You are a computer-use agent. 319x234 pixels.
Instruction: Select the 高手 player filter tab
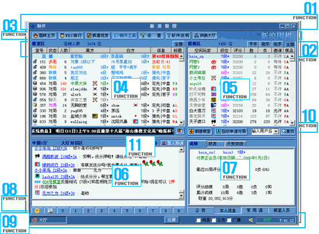click(x=265, y=44)
